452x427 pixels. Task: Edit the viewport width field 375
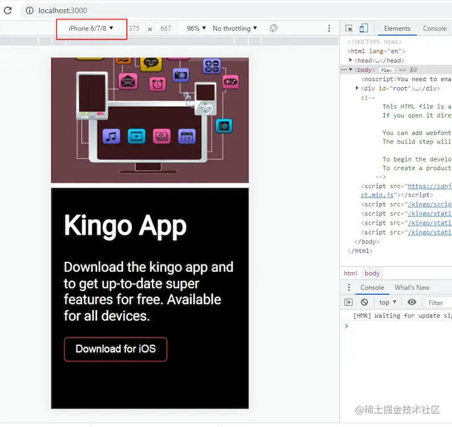click(134, 28)
